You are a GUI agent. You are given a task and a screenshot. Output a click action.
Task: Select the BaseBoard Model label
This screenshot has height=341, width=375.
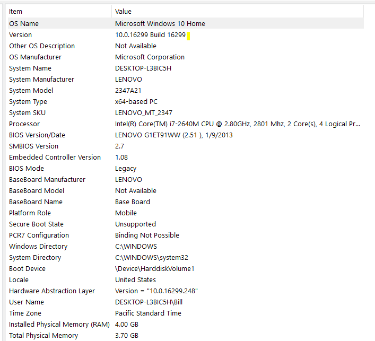pyautogui.click(x=37, y=190)
